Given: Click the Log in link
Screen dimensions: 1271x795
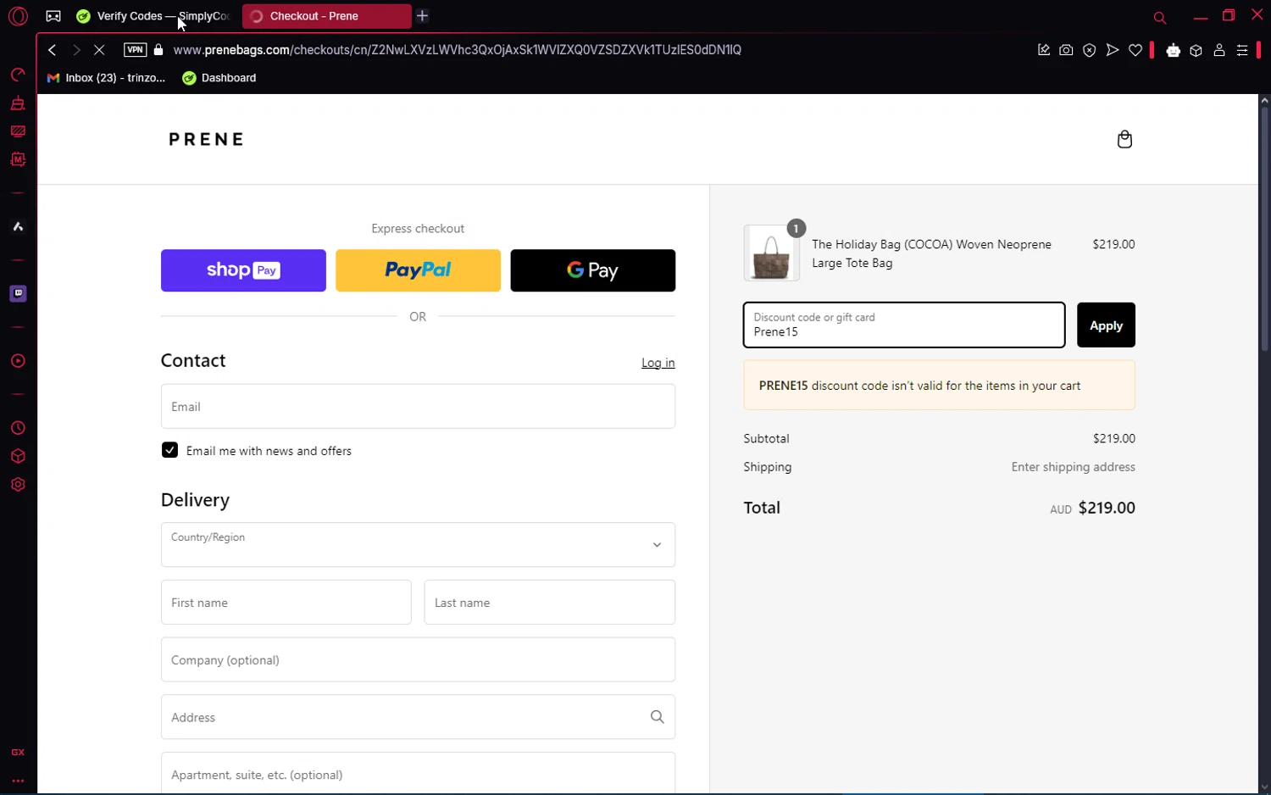Looking at the screenshot, I should click(658, 363).
